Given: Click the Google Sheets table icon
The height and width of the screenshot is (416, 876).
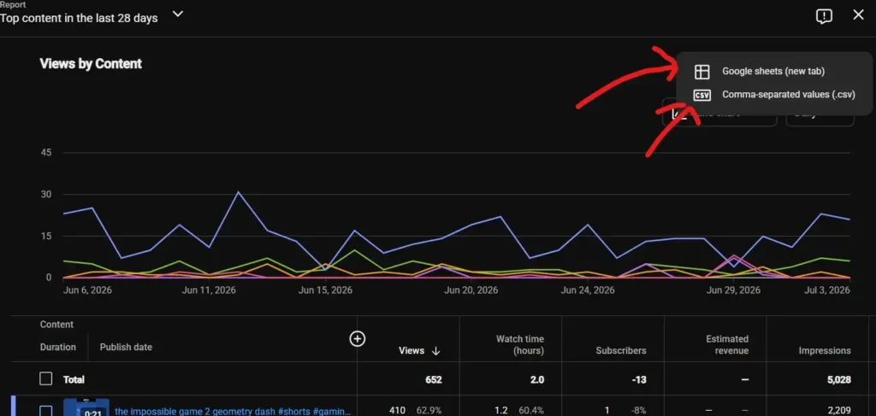Looking at the screenshot, I should (x=701, y=72).
